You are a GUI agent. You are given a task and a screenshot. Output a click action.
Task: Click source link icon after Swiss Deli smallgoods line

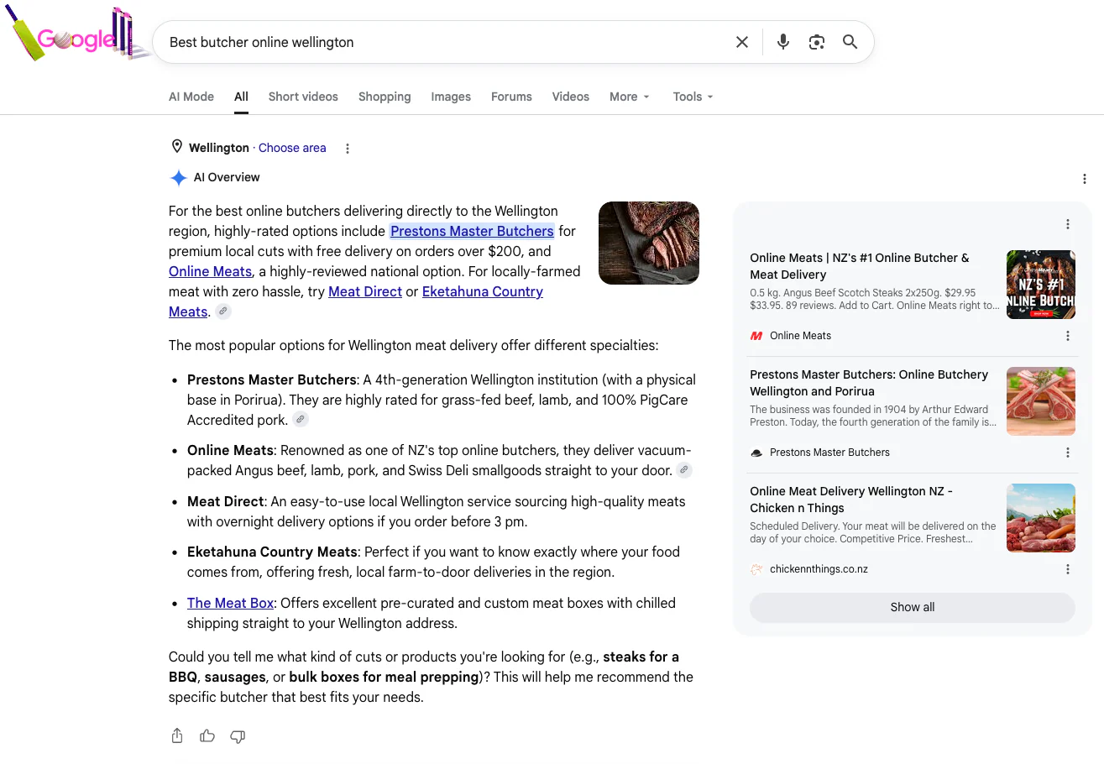[685, 470]
